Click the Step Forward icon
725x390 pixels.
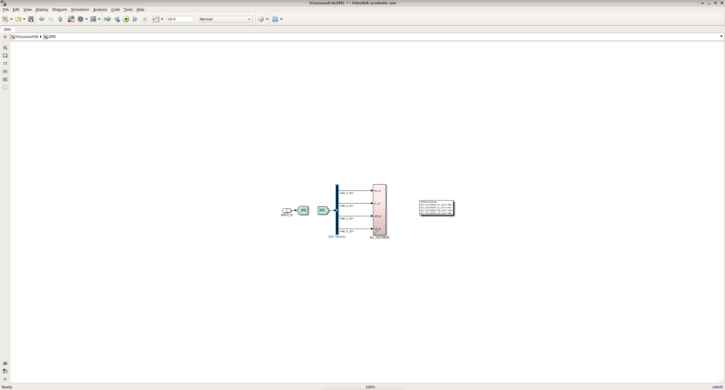tap(135, 19)
